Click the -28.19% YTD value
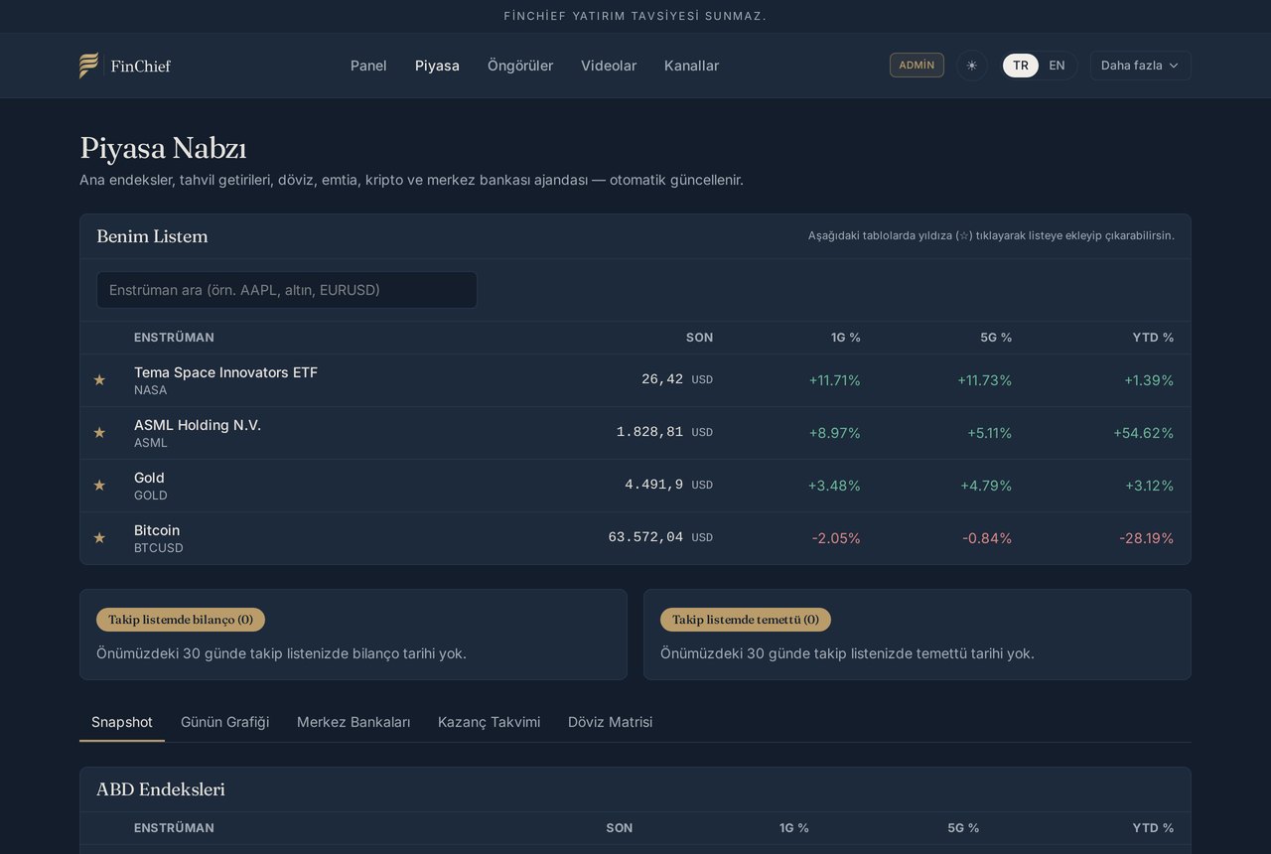This screenshot has width=1271, height=854. click(x=1147, y=538)
